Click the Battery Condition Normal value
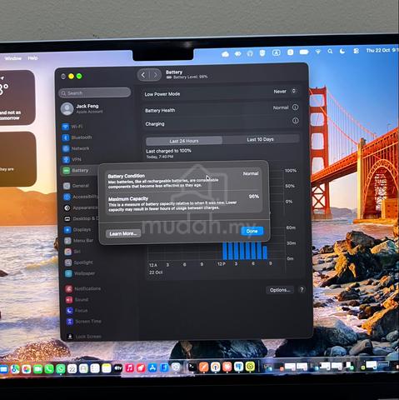This screenshot has height=400, width=399. 251,173
